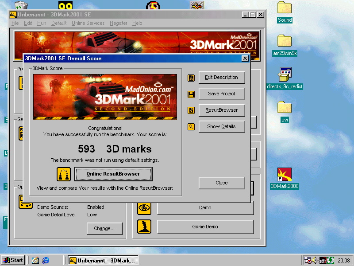Click the Close button in score dialog
354x266 pixels.
(x=222, y=183)
